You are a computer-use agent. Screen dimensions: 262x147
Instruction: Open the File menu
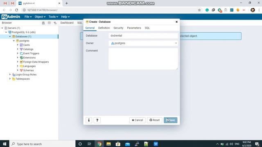28,17
